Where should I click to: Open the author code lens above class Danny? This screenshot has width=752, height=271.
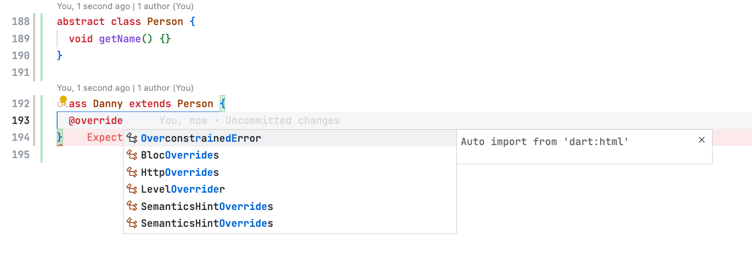125,88
